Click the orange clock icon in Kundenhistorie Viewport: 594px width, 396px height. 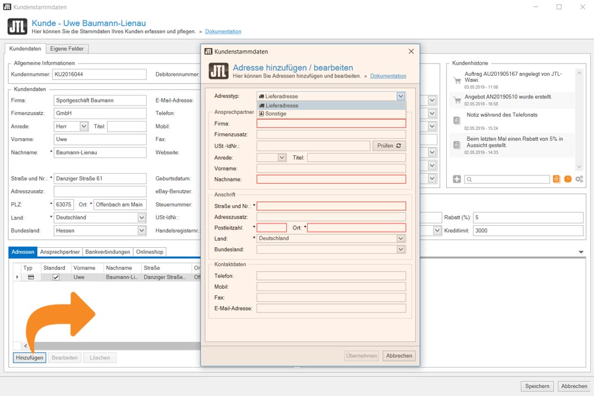(568, 179)
